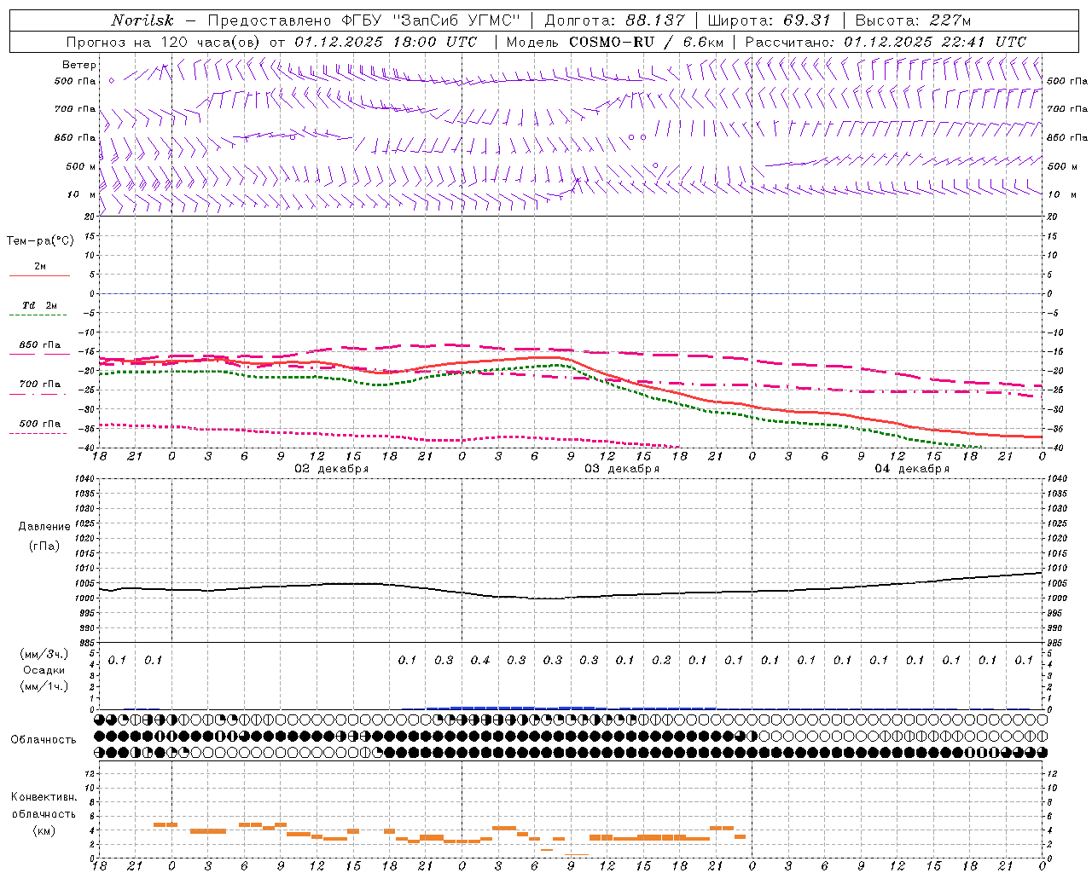1092x873 pixels.
Task: Click the Ветер panel label
Action: point(78,65)
